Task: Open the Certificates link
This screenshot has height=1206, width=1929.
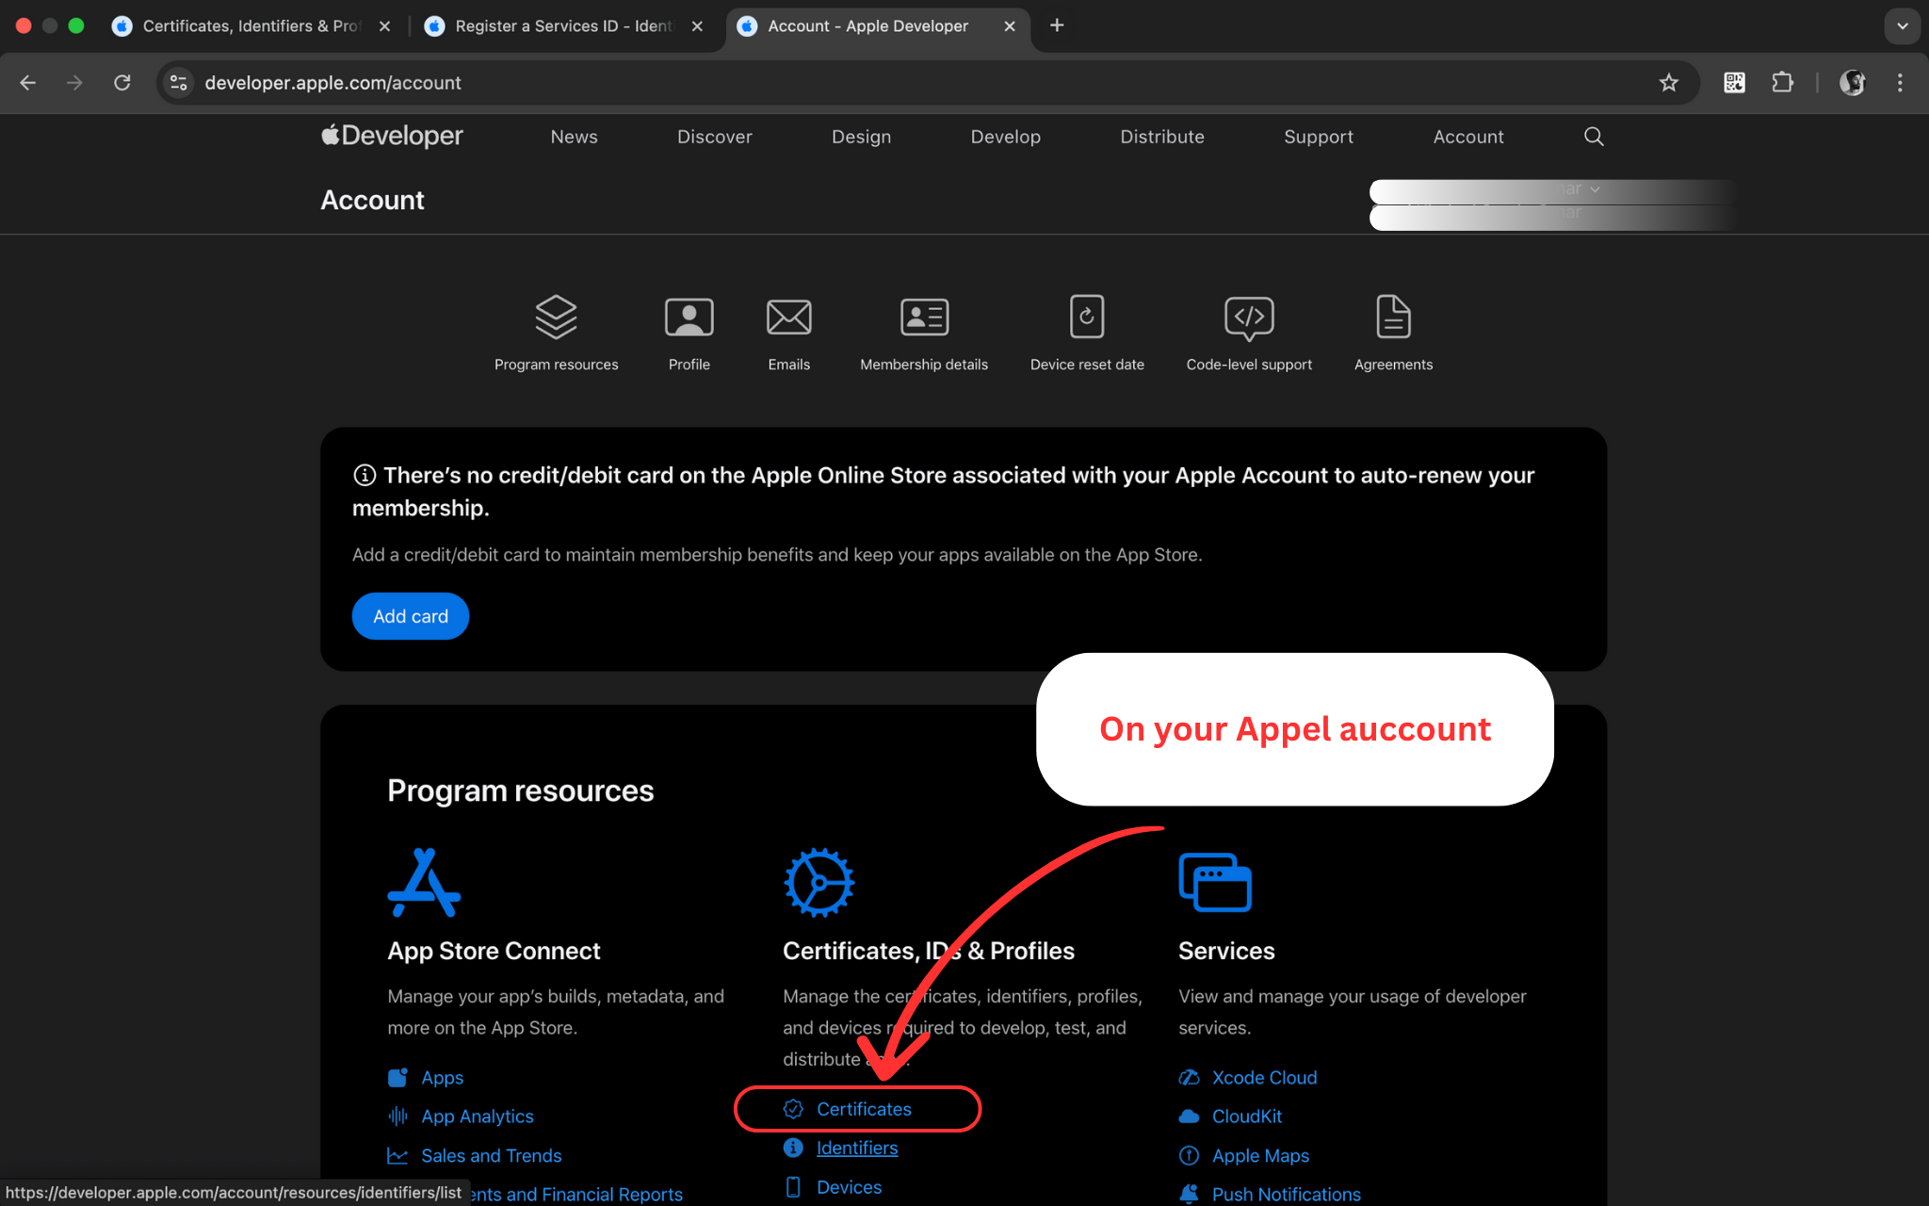Action: coord(863,1109)
